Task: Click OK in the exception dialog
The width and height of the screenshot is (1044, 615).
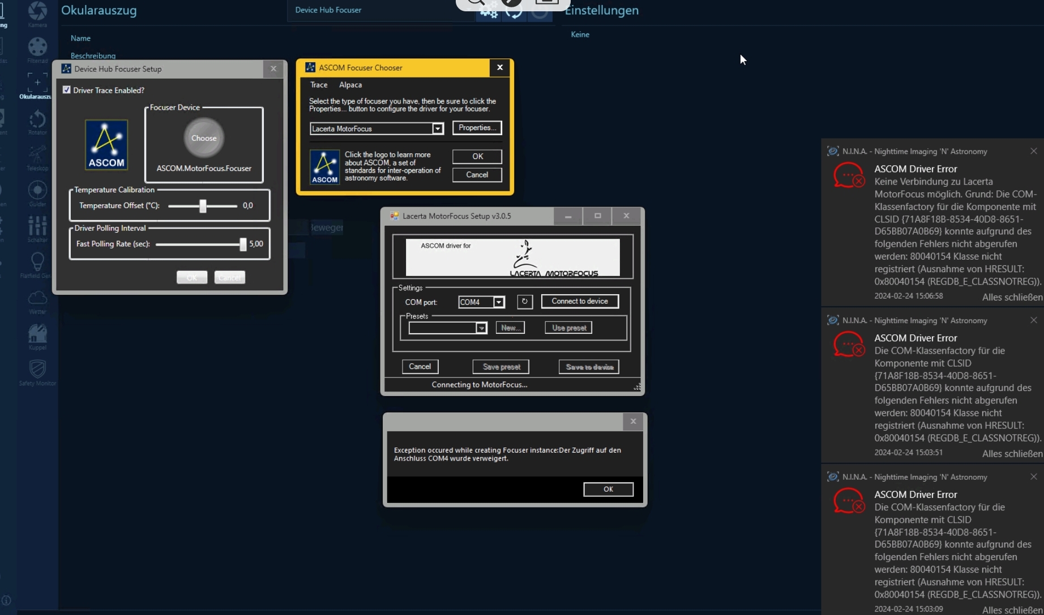Action: pyautogui.click(x=609, y=489)
